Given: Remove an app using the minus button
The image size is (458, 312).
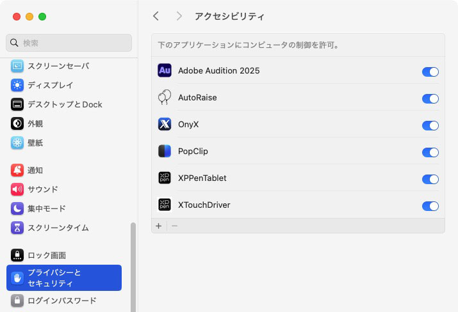Looking at the screenshot, I should pos(174,226).
